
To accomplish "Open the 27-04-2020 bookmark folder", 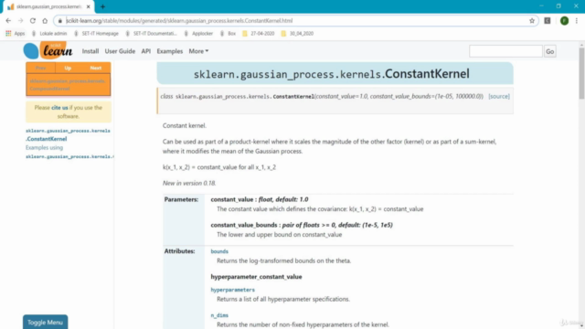I will (x=258, y=34).
